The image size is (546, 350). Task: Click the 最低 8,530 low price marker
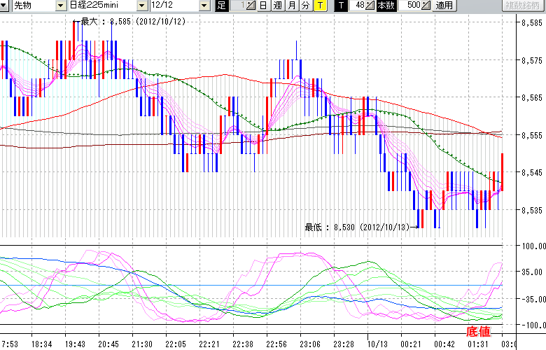357,227
